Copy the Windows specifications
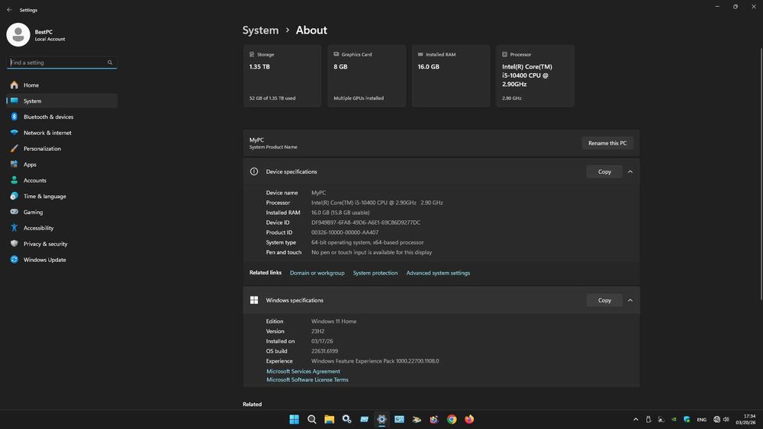 click(x=604, y=300)
